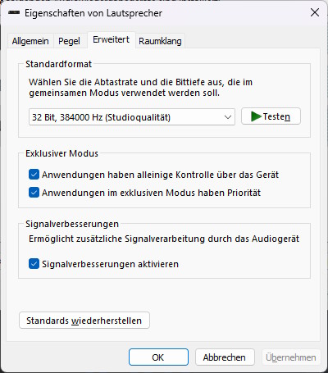Test the audio format with Testen
Screen dimensions: 328x373
point(271,116)
